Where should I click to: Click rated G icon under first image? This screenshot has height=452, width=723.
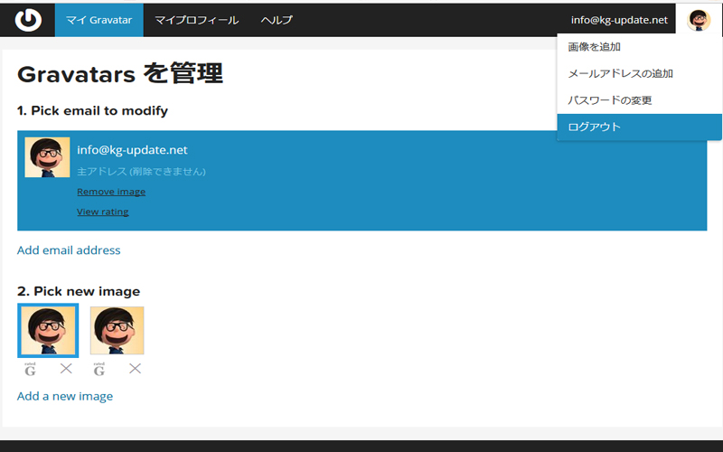point(30,369)
